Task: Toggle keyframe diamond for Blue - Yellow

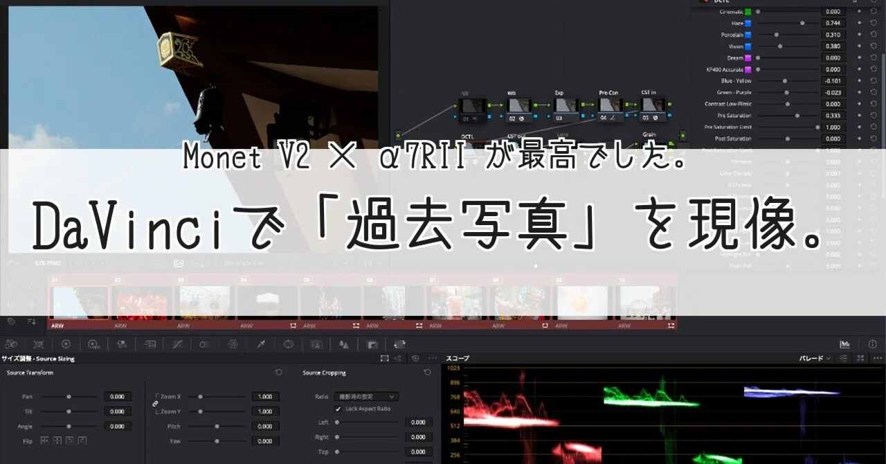Action: (859, 81)
